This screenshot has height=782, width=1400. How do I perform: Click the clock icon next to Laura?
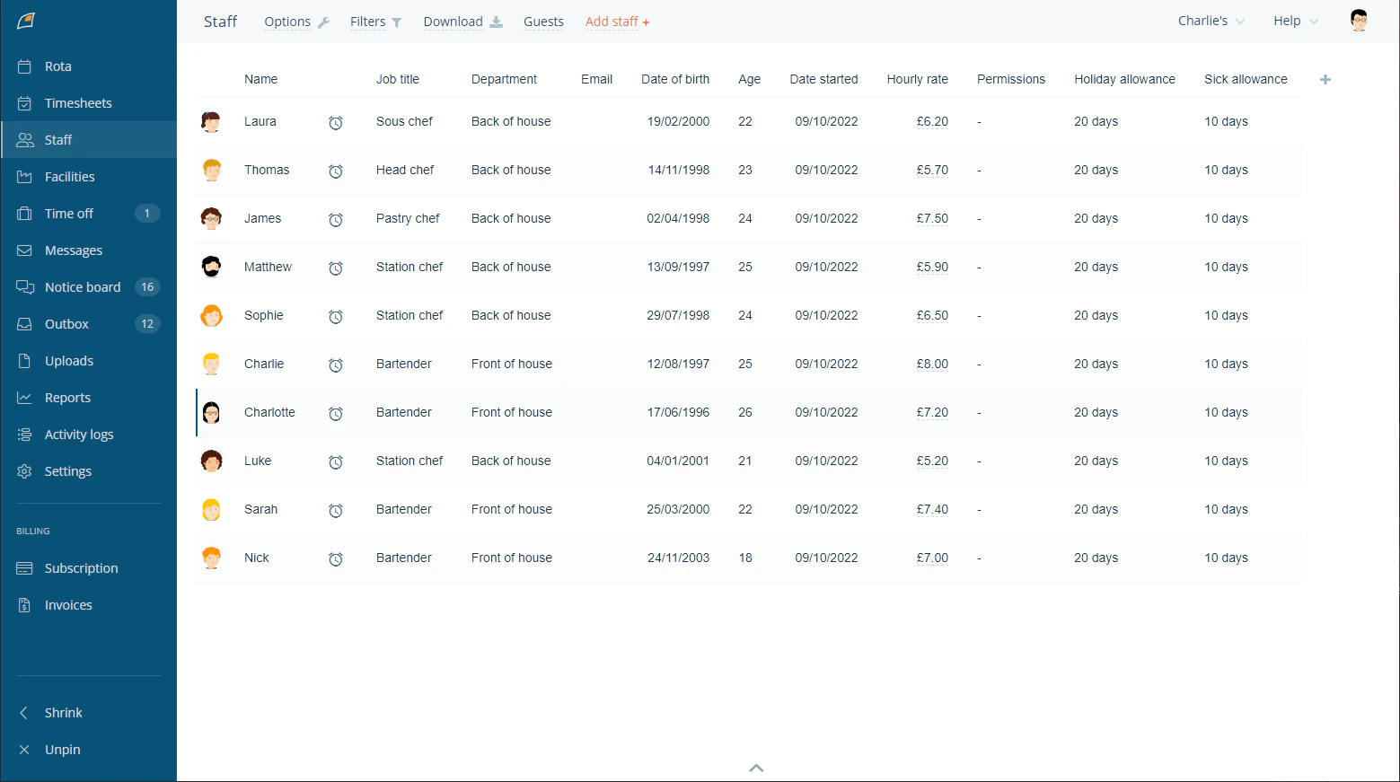337,122
